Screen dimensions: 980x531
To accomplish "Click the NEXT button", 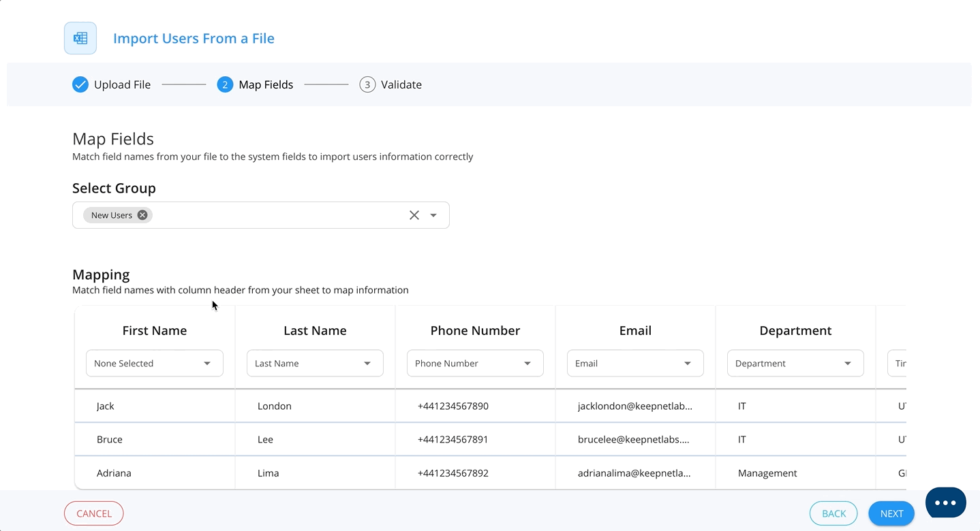I will click(x=891, y=513).
